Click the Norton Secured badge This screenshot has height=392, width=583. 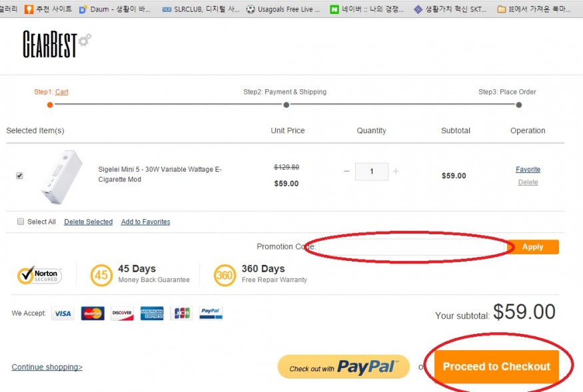click(39, 276)
